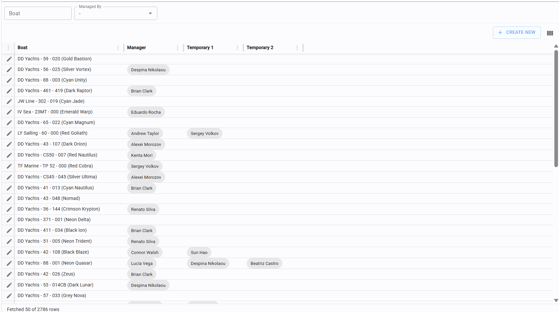Click edit pencil for Gold Bastion row
559x312 pixels.
tap(9, 59)
